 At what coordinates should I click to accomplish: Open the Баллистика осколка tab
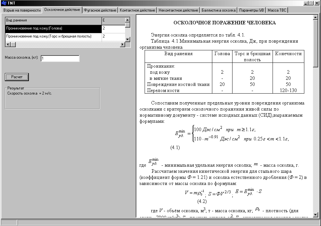coord(218,10)
